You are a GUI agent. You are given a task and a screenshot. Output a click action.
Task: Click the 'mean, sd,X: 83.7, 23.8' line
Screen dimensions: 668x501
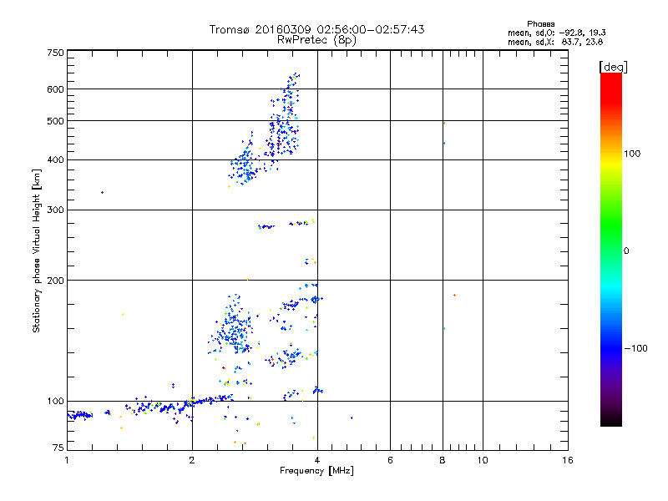click(x=555, y=42)
